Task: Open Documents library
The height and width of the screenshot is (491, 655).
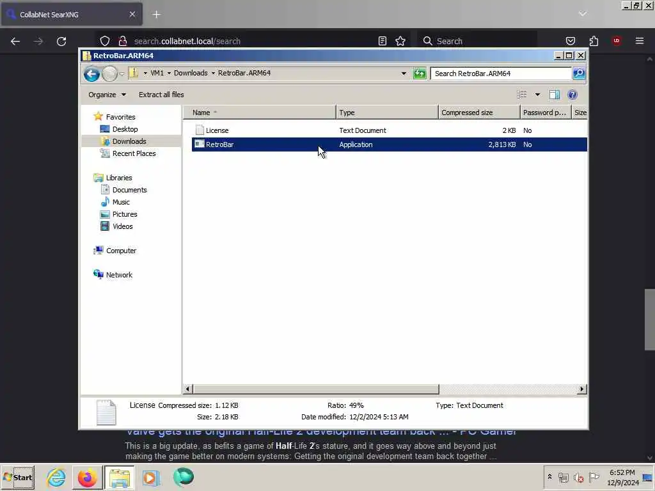Action: (129, 189)
